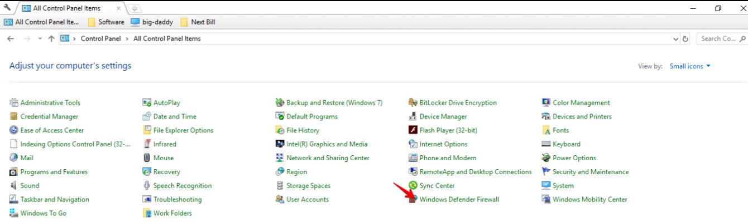This screenshot has height=222, width=748.
Task: Open the Devices and Printers link
Action: tap(582, 116)
